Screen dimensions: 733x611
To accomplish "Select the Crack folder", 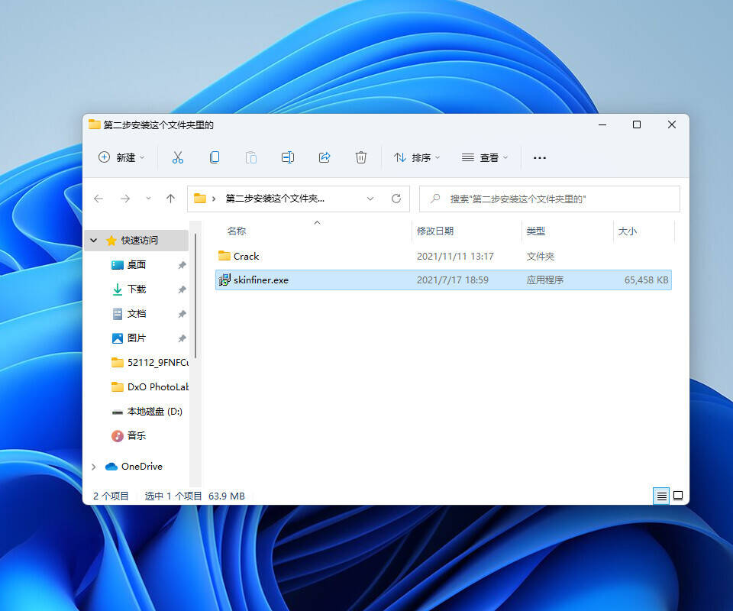I will pyautogui.click(x=246, y=257).
